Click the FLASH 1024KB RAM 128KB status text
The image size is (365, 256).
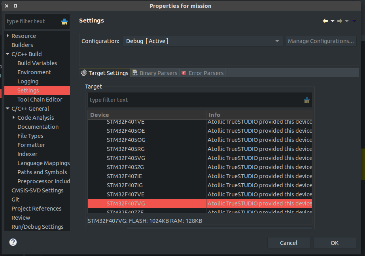145,221
